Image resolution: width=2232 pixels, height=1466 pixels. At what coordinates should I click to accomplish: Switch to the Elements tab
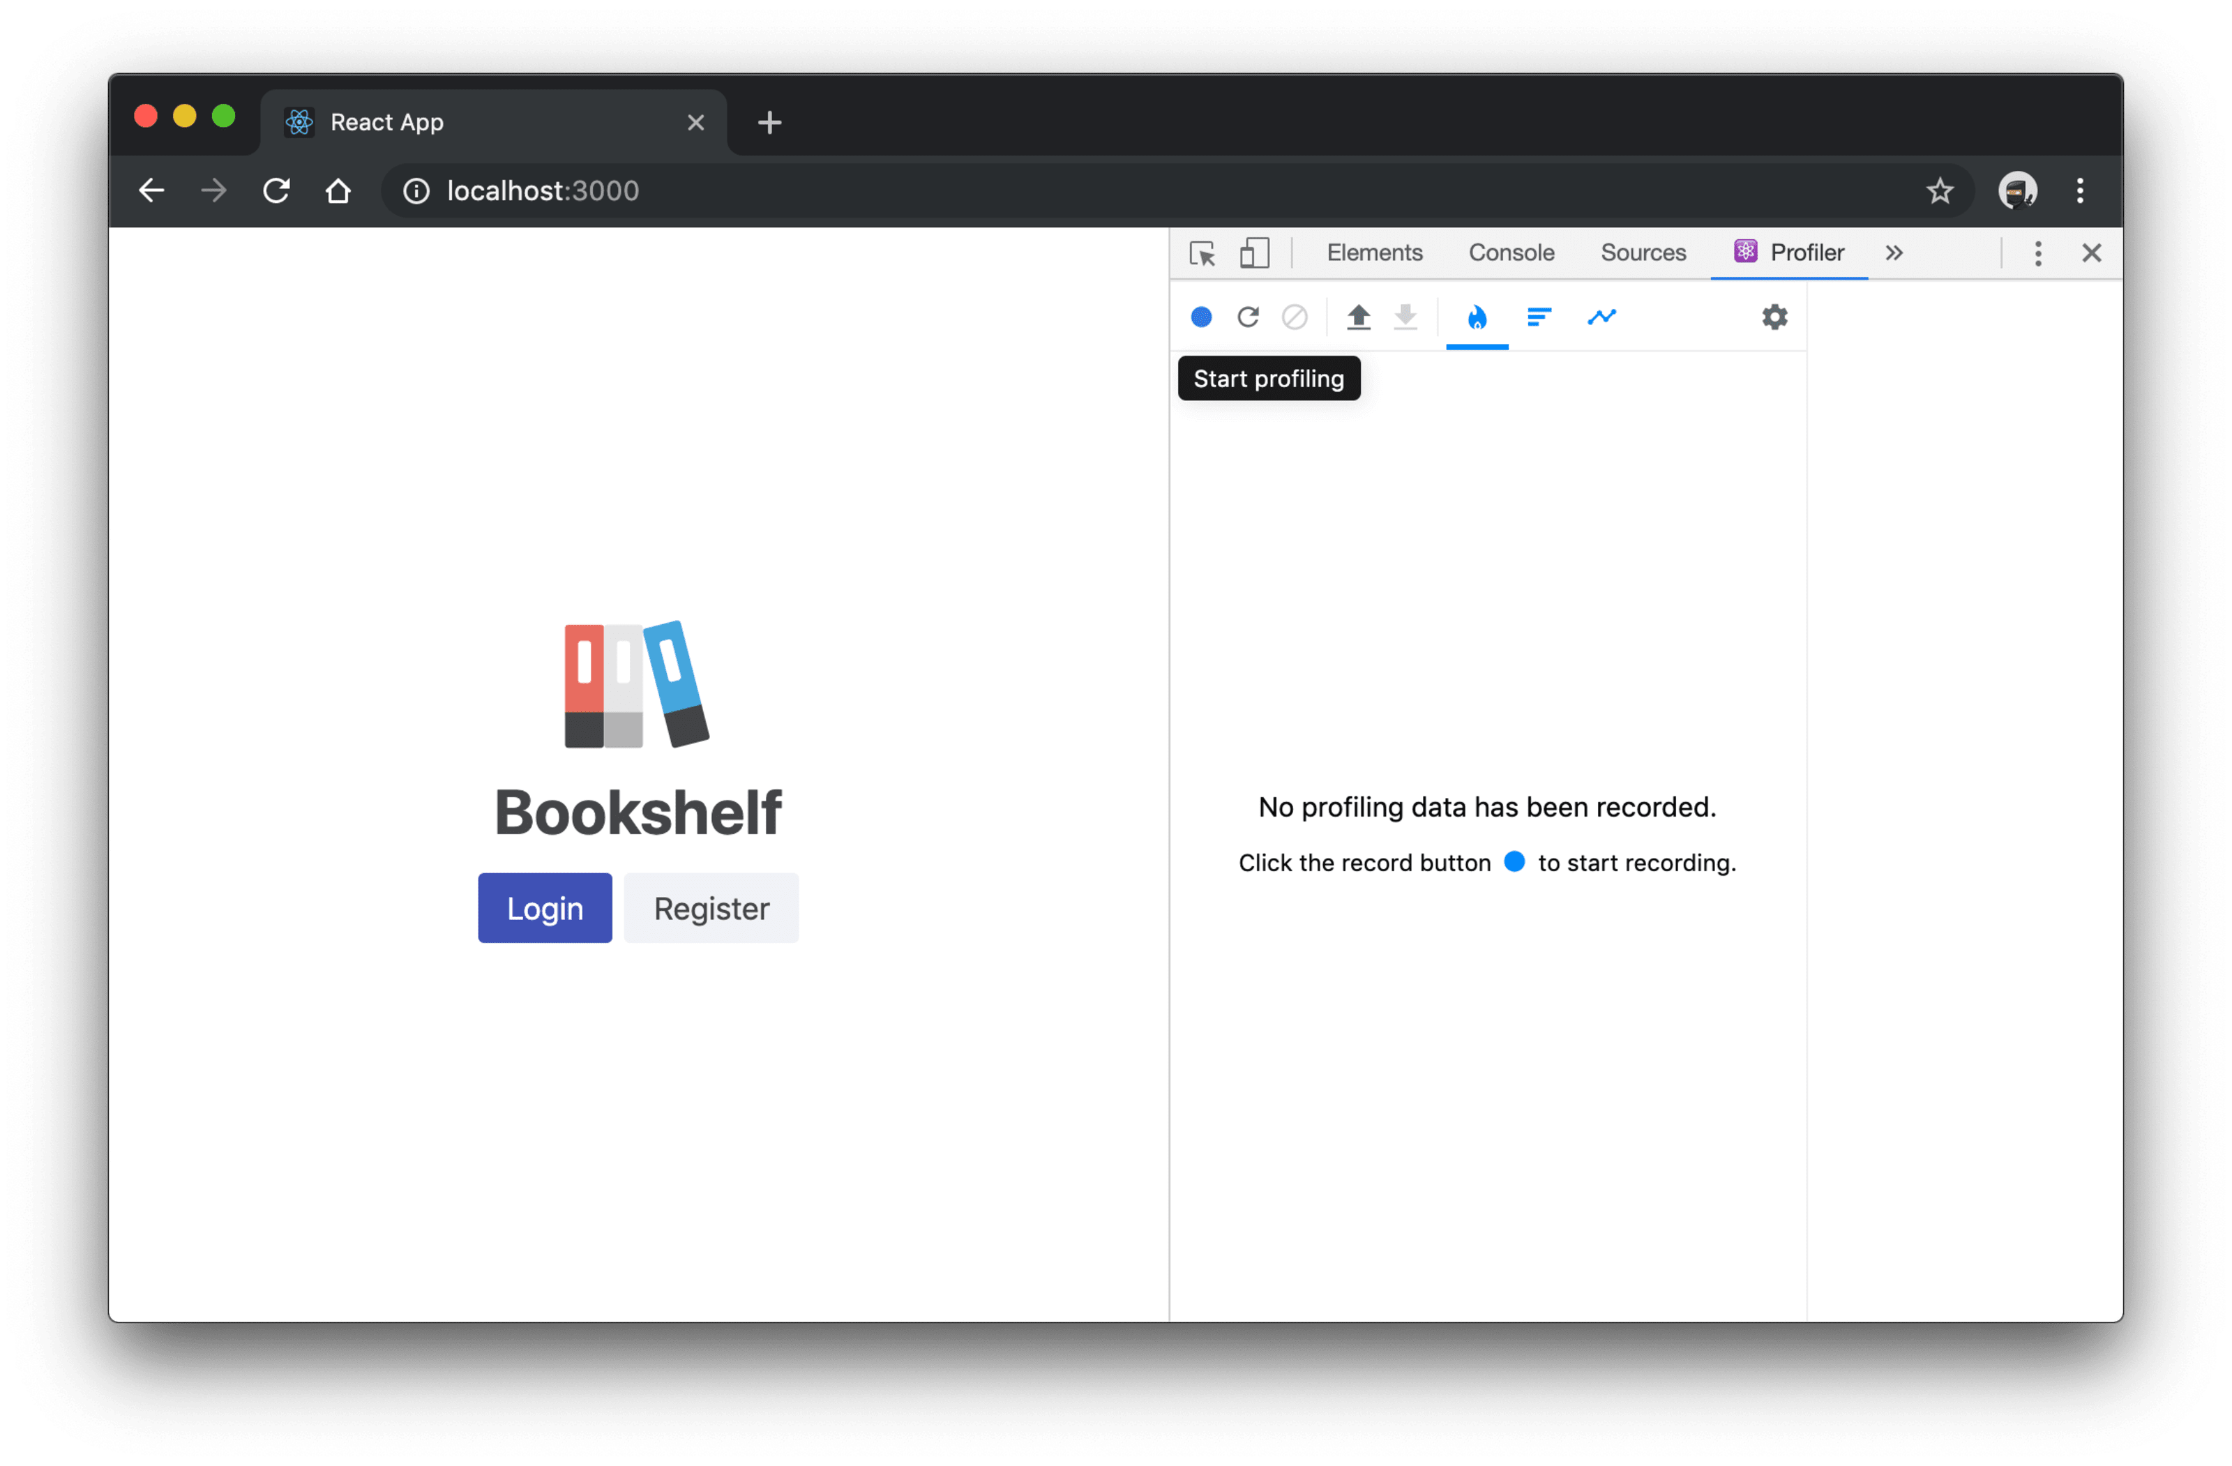[1374, 253]
